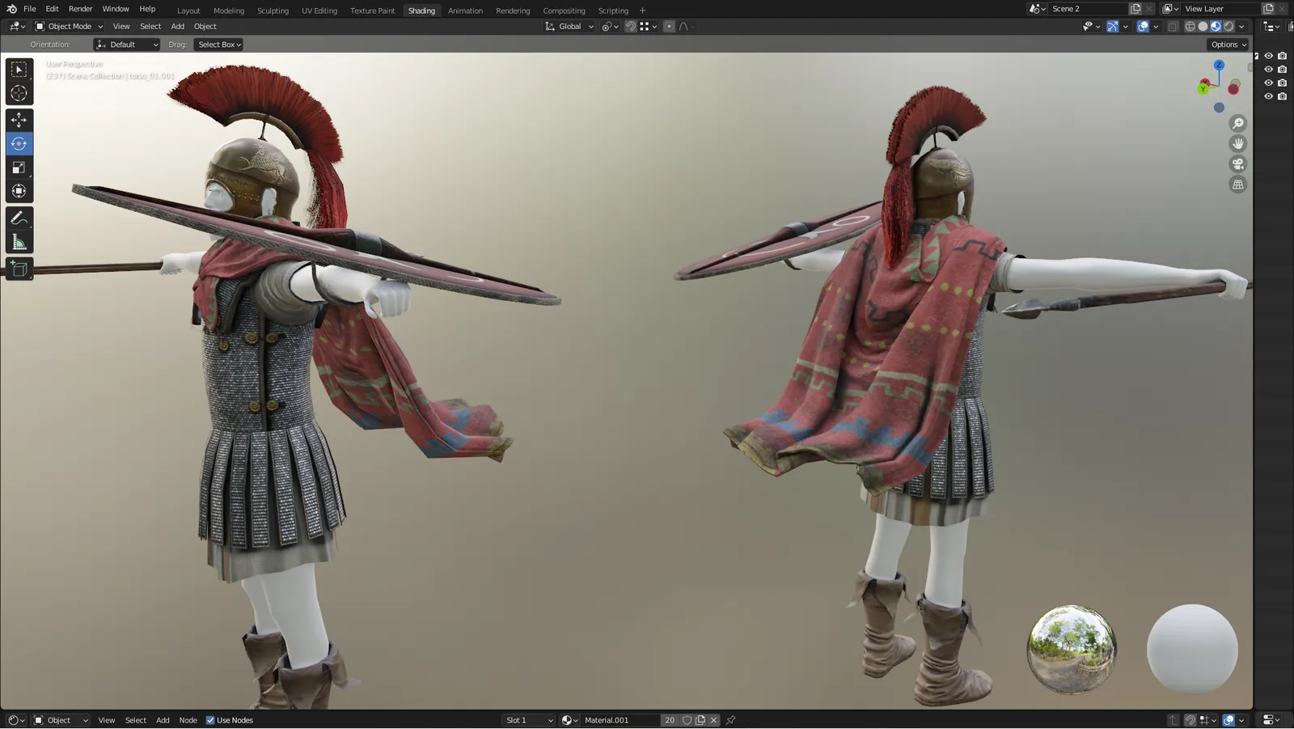Open node editor Node menu
This screenshot has width=1294, height=729.
pos(188,720)
